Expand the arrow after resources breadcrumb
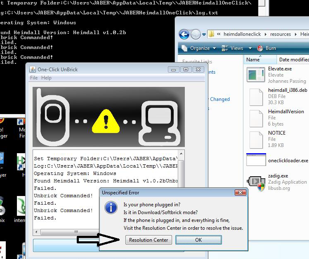This screenshot has height=259, width=309. click(x=296, y=35)
